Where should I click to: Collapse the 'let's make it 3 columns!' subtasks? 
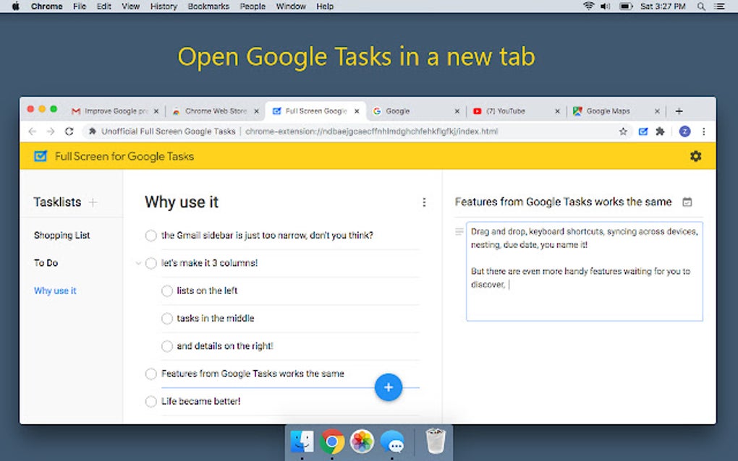pyautogui.click(x=138, y=263)
